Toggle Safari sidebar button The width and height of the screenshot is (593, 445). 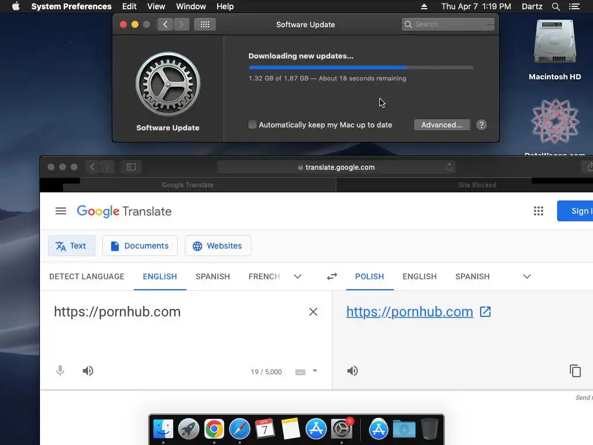point(131,167)
